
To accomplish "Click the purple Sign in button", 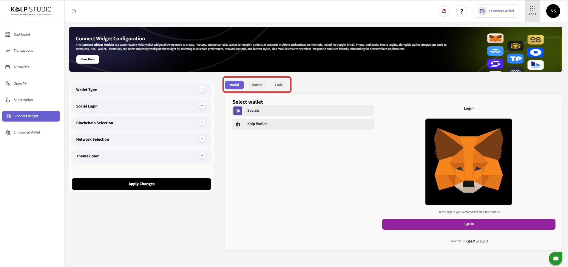I will pos(468,224).
